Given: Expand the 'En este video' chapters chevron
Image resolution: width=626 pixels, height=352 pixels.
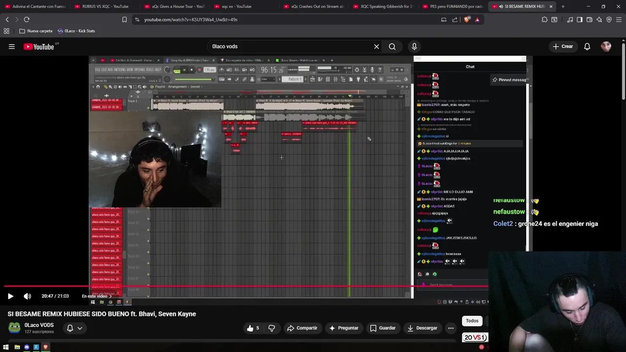Looking at the screenshot, I should pos(110,296).
